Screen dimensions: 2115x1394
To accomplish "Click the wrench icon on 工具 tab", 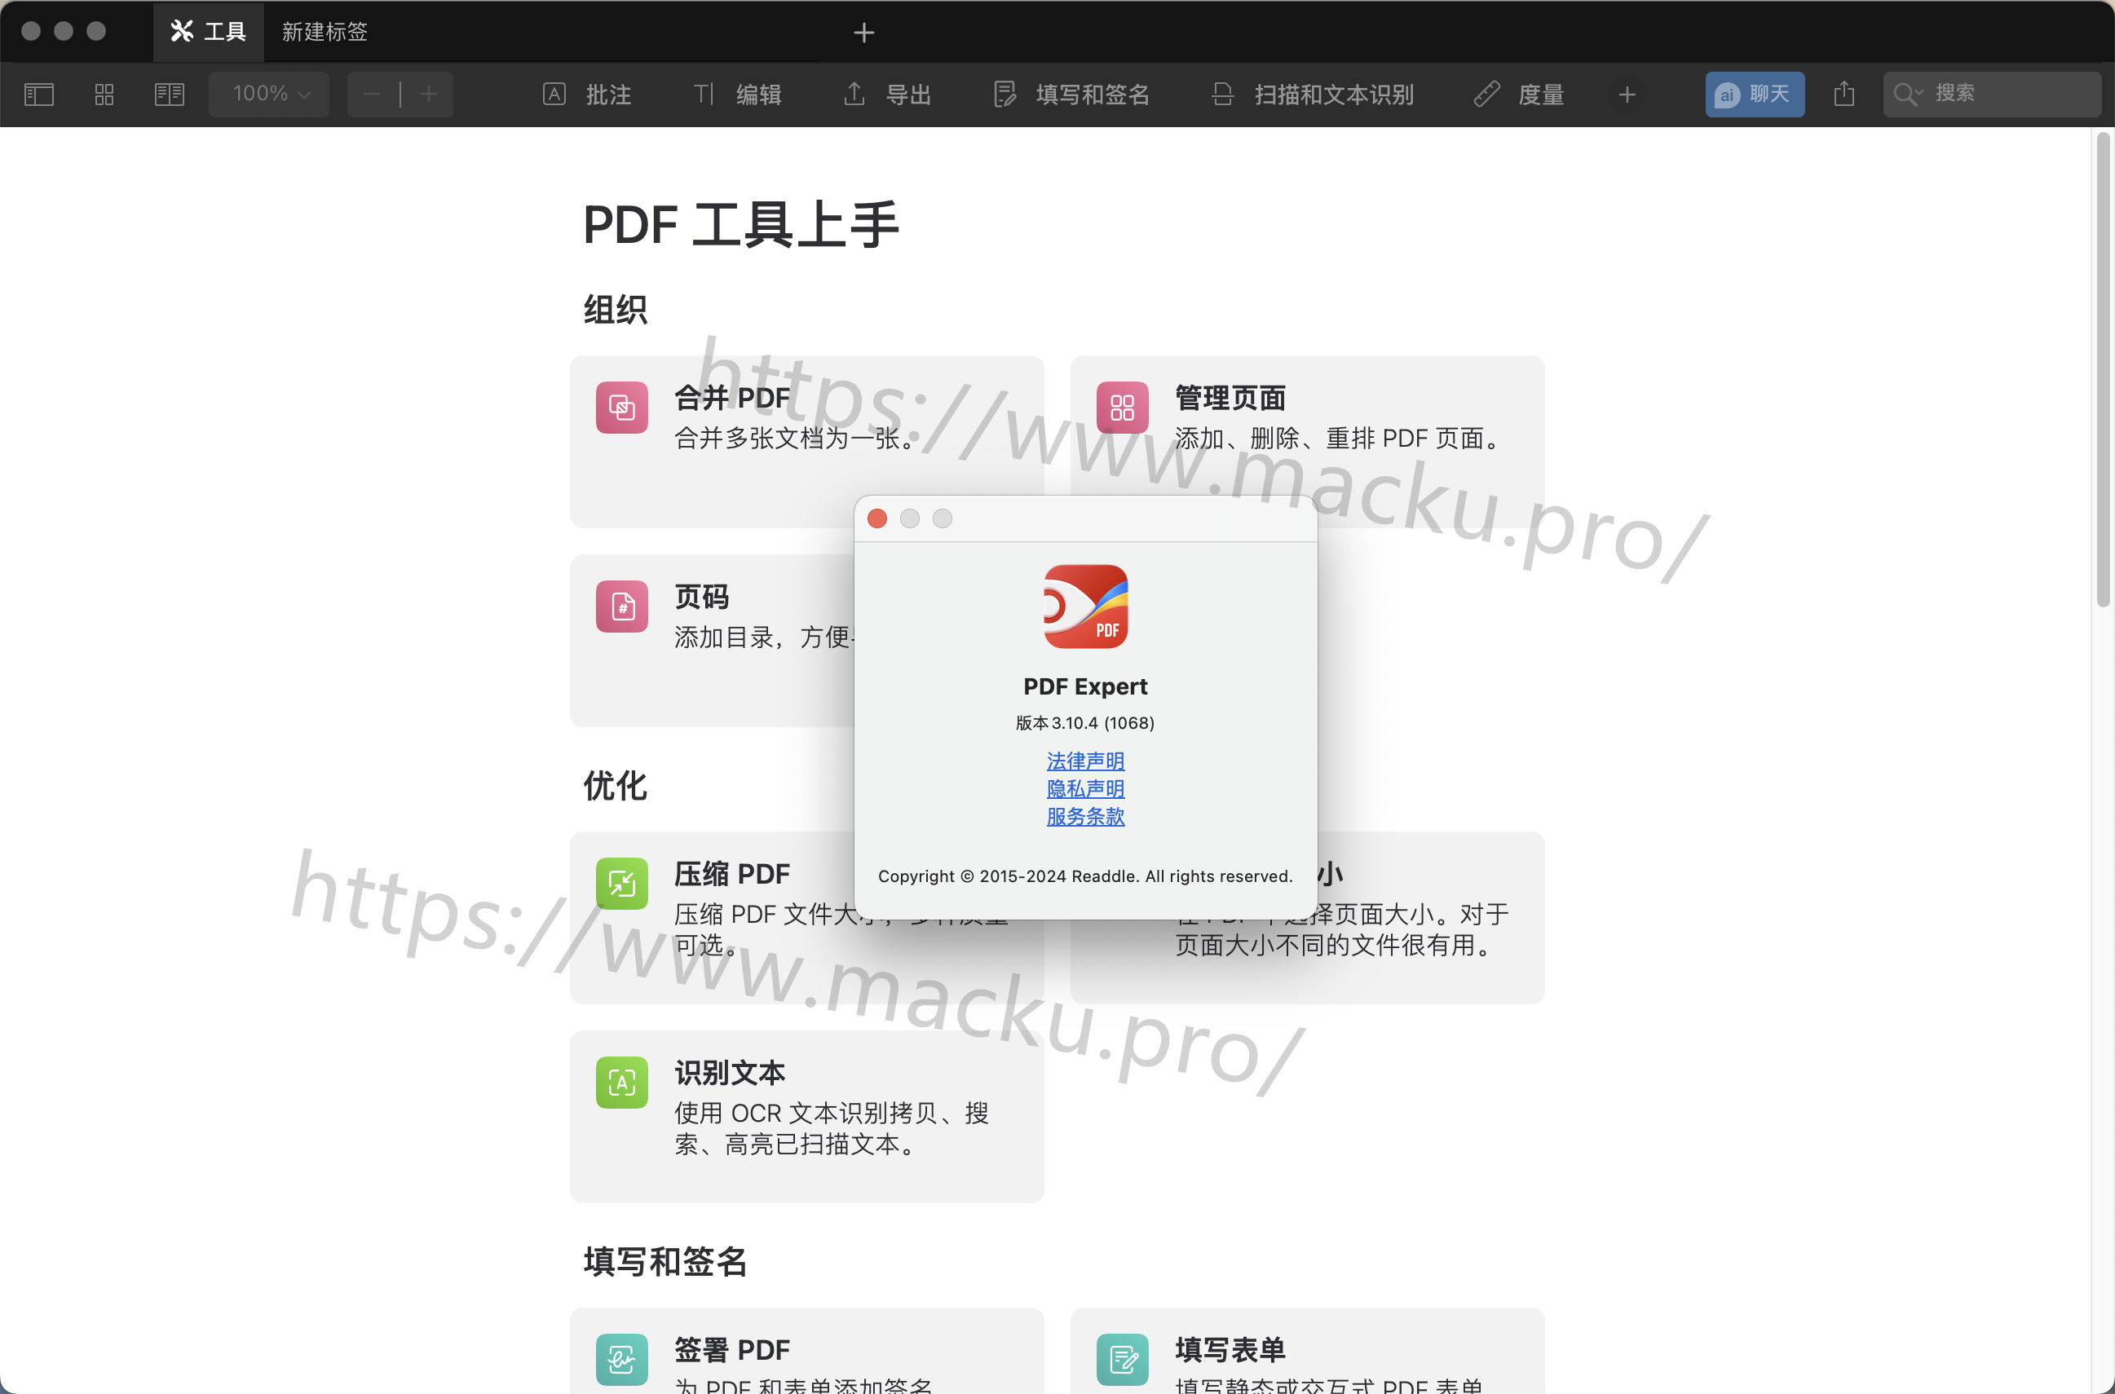I will click(181, 31).
